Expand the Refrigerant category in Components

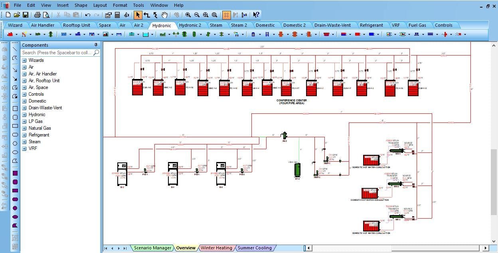pos(24,135)
